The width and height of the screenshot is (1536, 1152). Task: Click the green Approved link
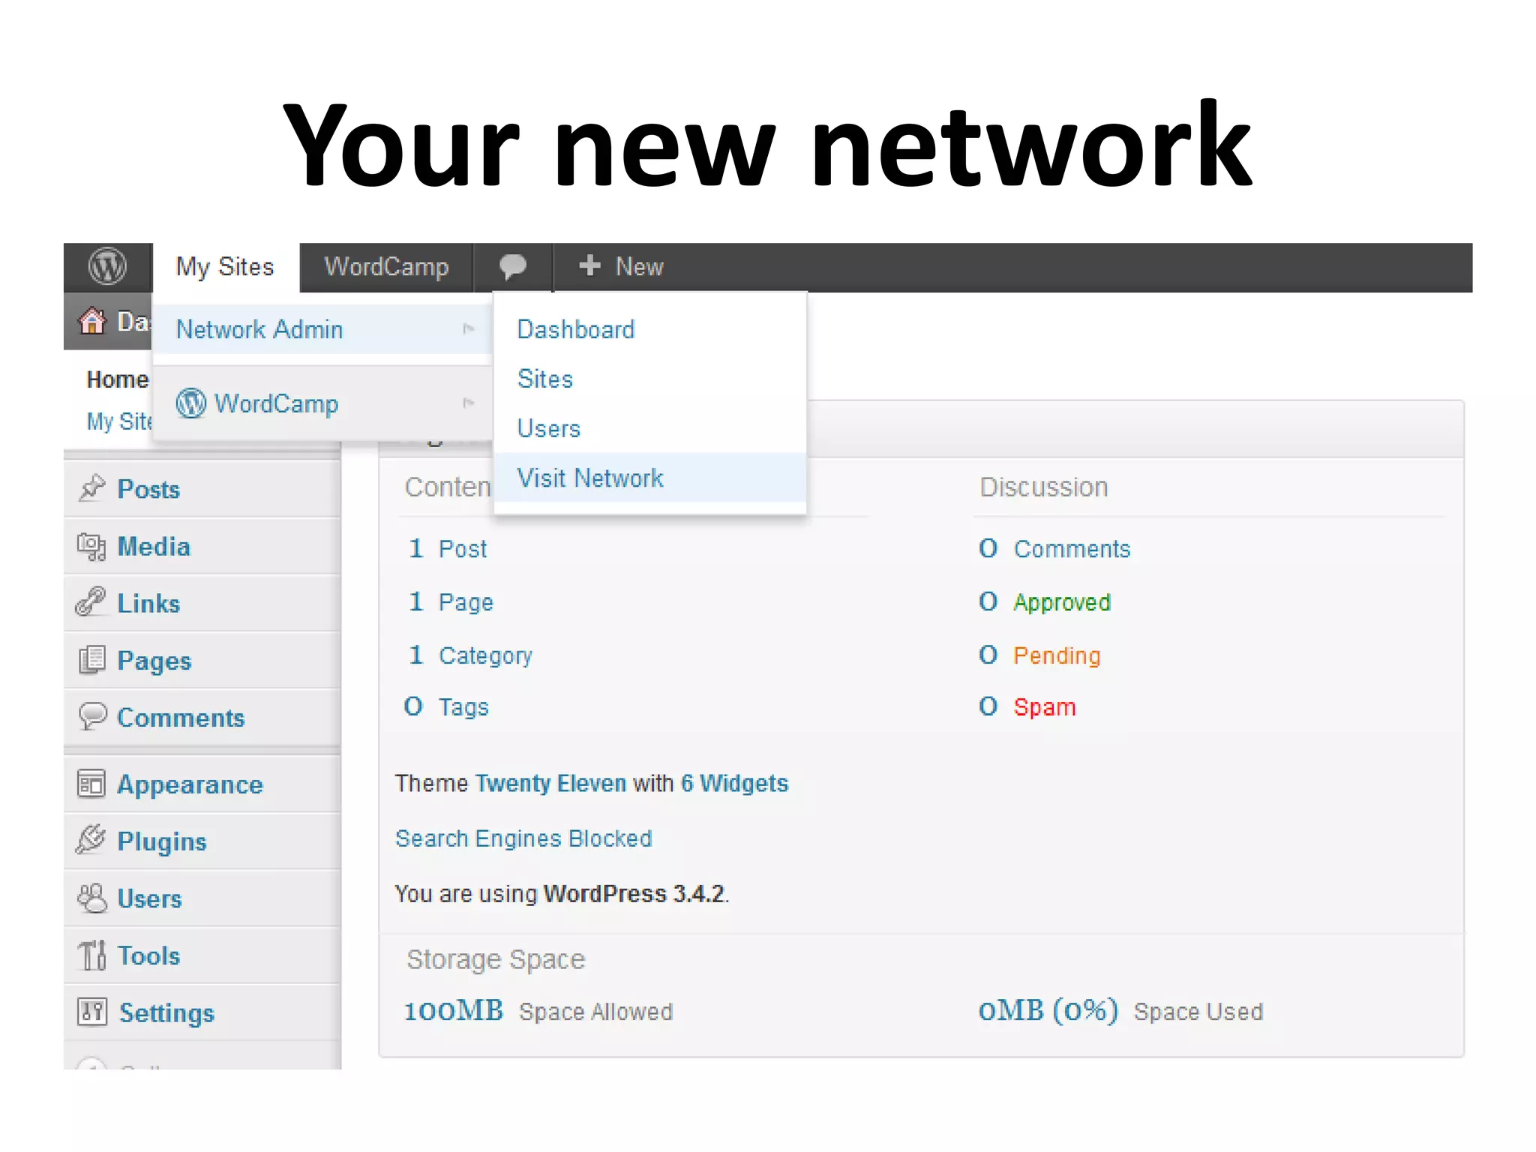tap(1062, 602)
